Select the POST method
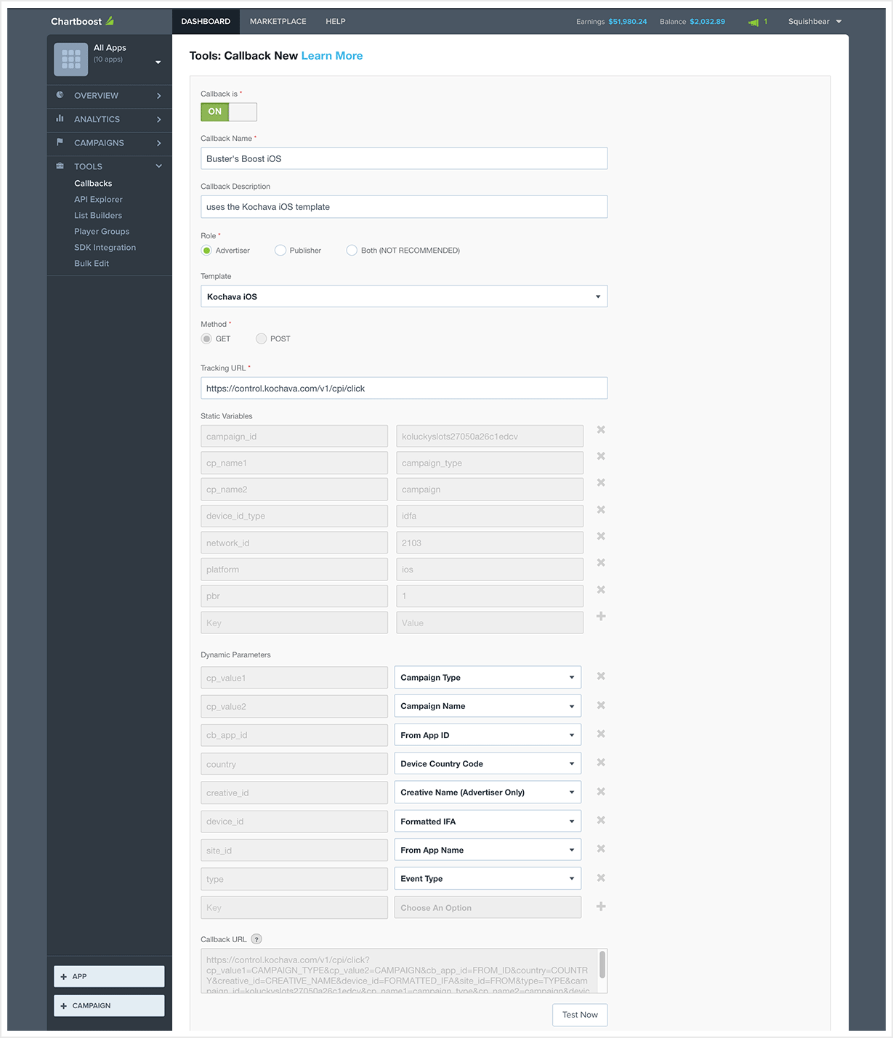Viewport: 893px width, 1038px height. pyautogui.click(x=262, y=338)
